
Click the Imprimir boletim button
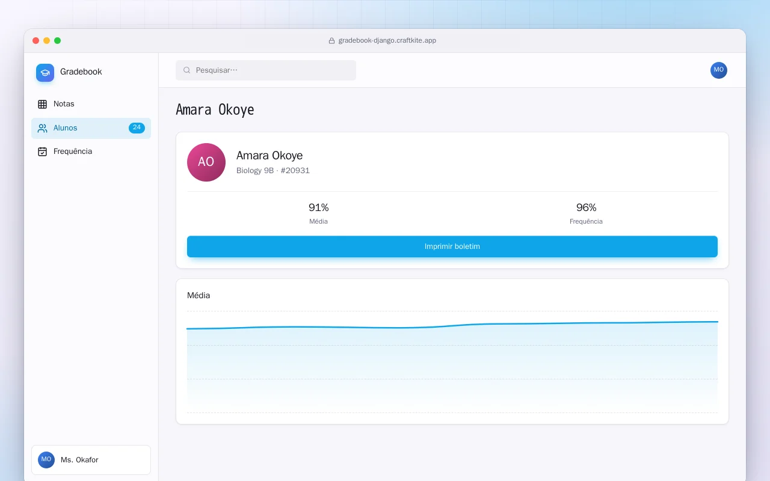click(x=452, y=247)
